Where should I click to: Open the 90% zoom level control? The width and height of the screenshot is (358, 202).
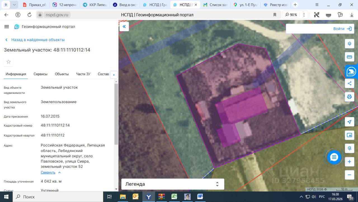point(291,15)
